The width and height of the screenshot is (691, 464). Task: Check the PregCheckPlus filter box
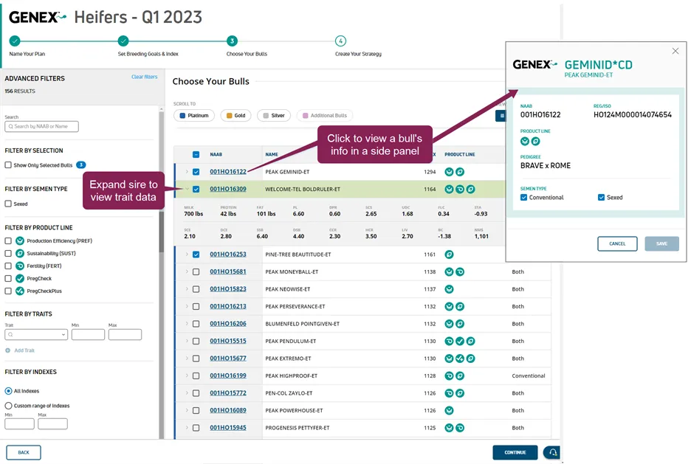pos(8,291)
